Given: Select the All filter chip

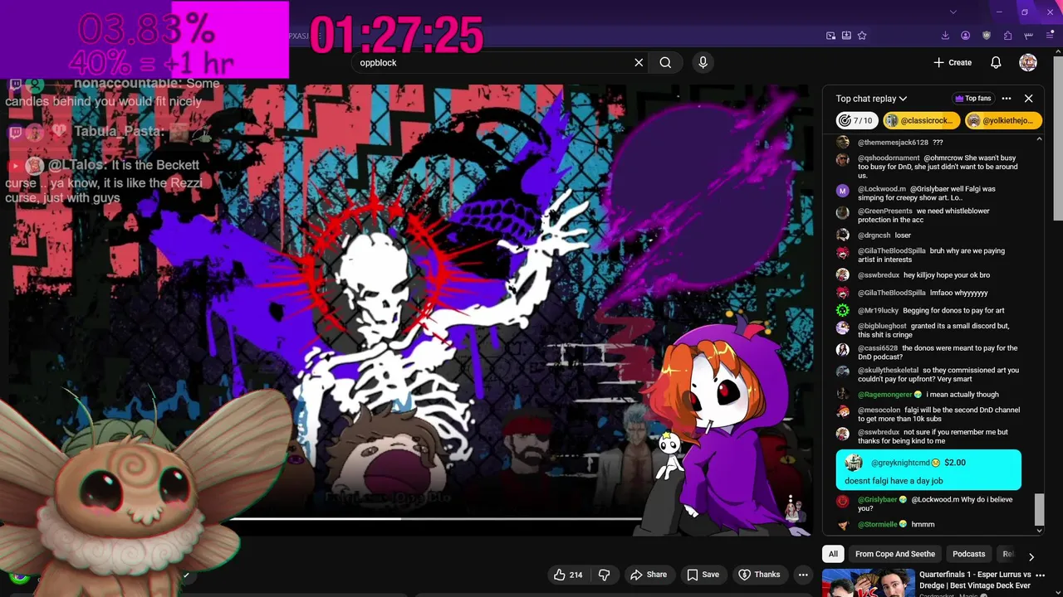Looking at the screenshot, I should tap(833, 554).
